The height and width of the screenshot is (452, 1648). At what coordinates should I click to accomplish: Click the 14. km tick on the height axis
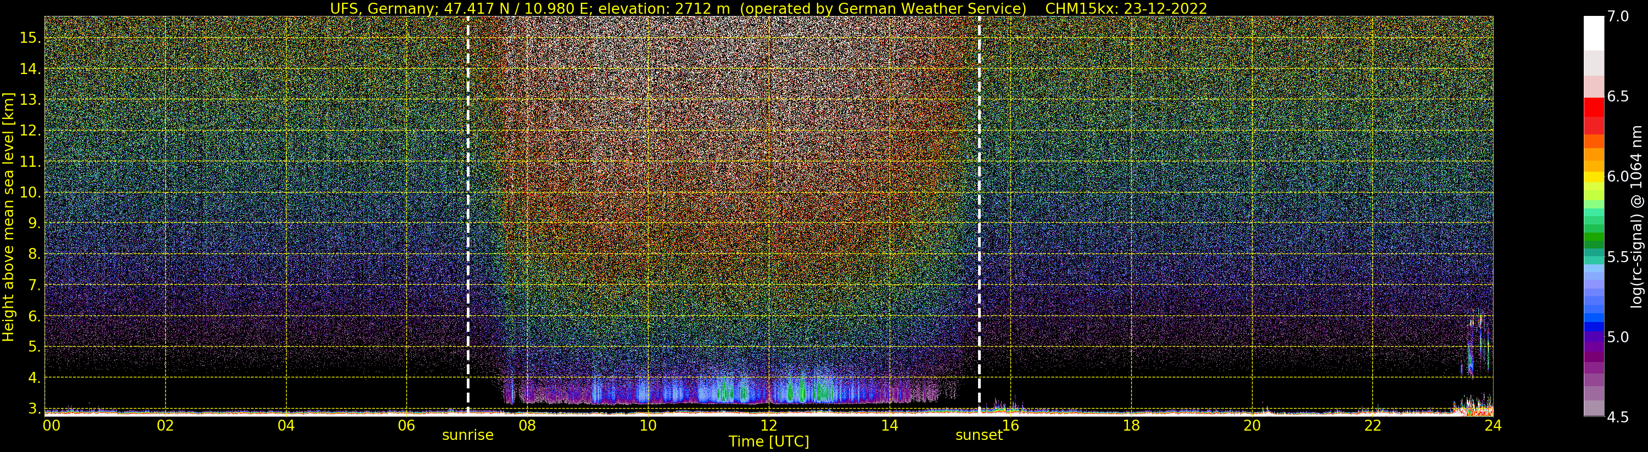(x=30, y=69)
